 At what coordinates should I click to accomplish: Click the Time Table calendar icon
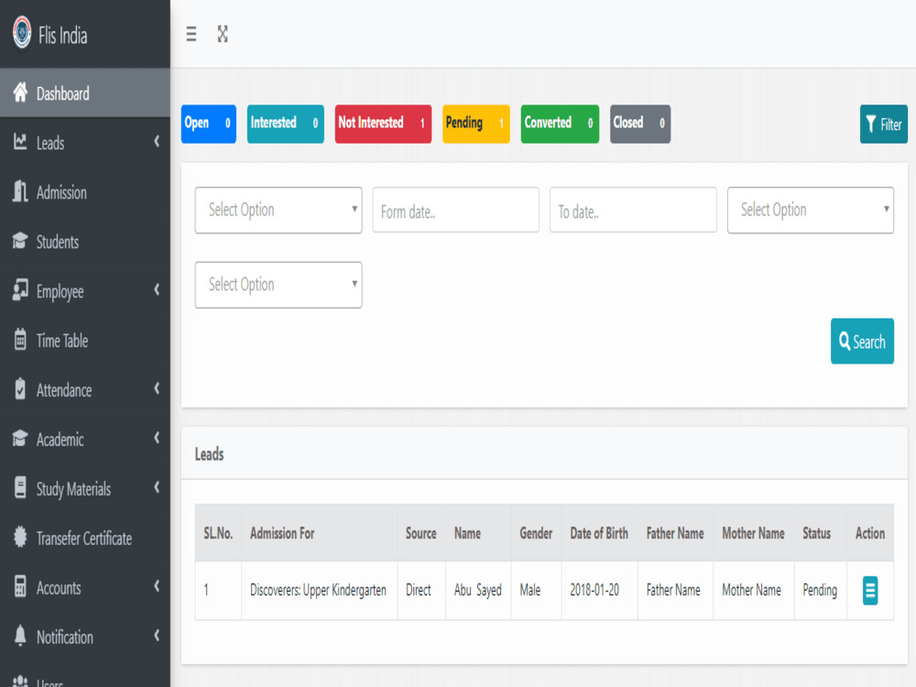click(x=20, y=340)
